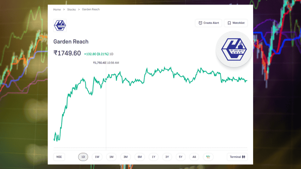Select the 1D time range
Image resolution: width=301 pixels, height=169 pixels.
pos(83,157)
